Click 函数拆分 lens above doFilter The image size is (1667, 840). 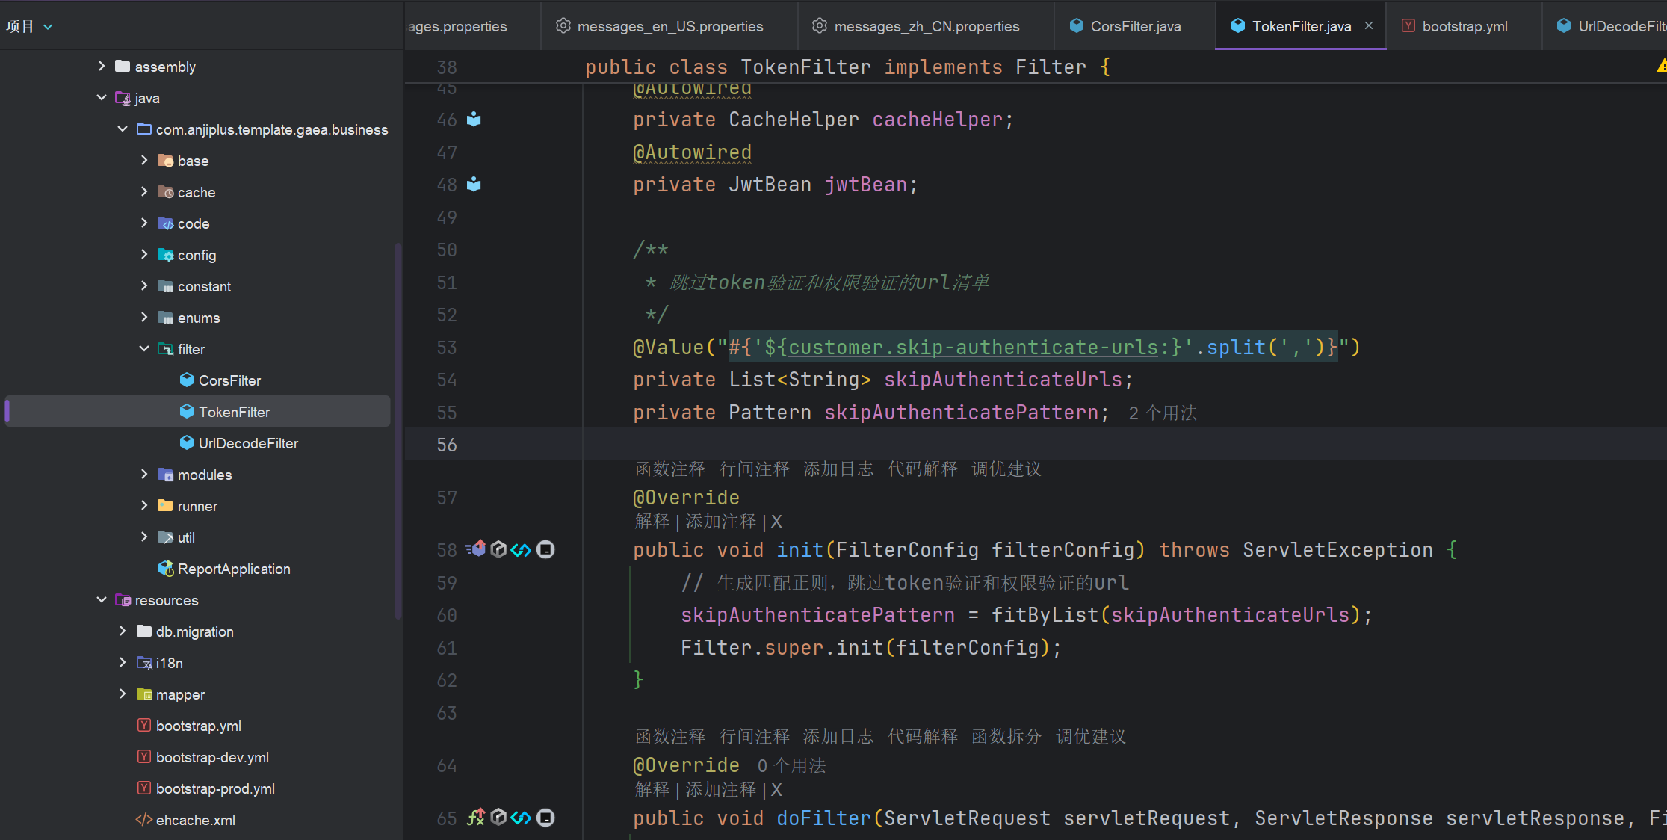[x=1006, y=737]
